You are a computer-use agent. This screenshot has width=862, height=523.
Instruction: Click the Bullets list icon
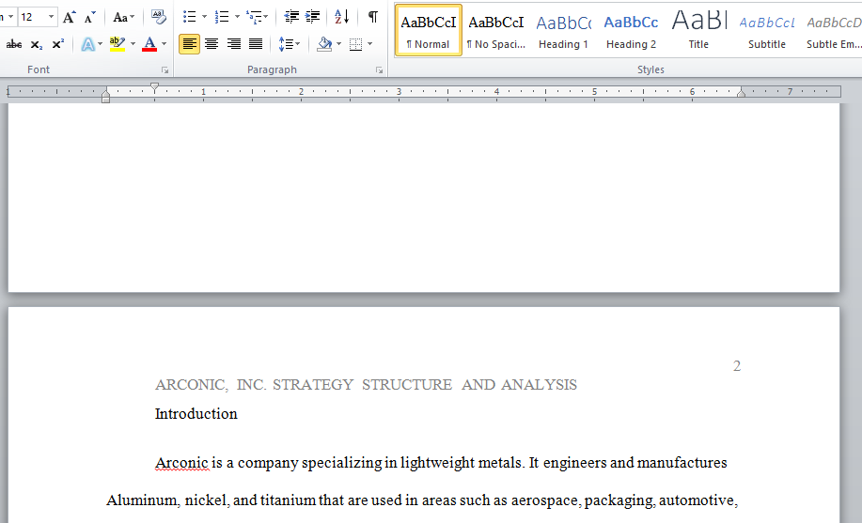click(190, 17)
